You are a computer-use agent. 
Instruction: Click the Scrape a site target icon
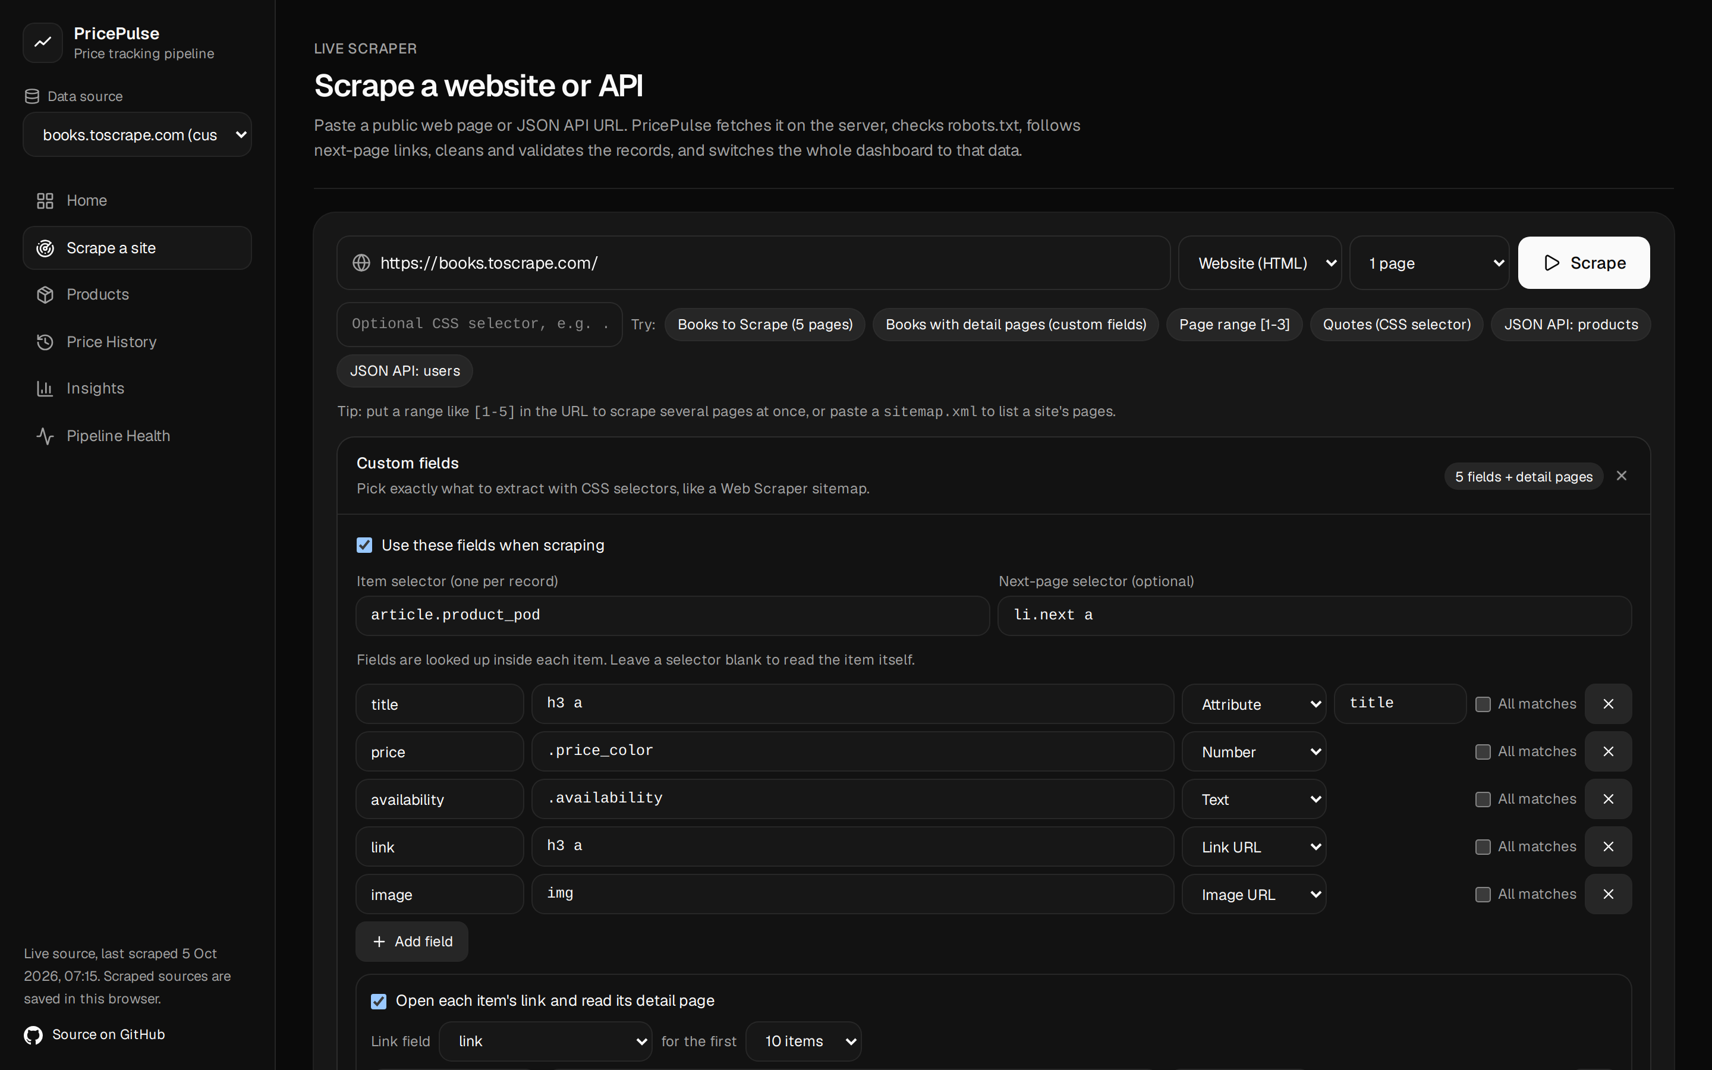tap(45, 248)
